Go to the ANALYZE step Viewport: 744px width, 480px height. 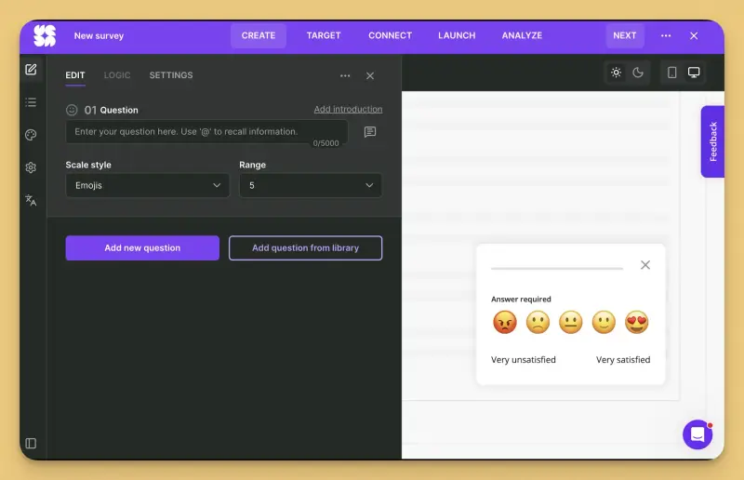coord(522,35)
